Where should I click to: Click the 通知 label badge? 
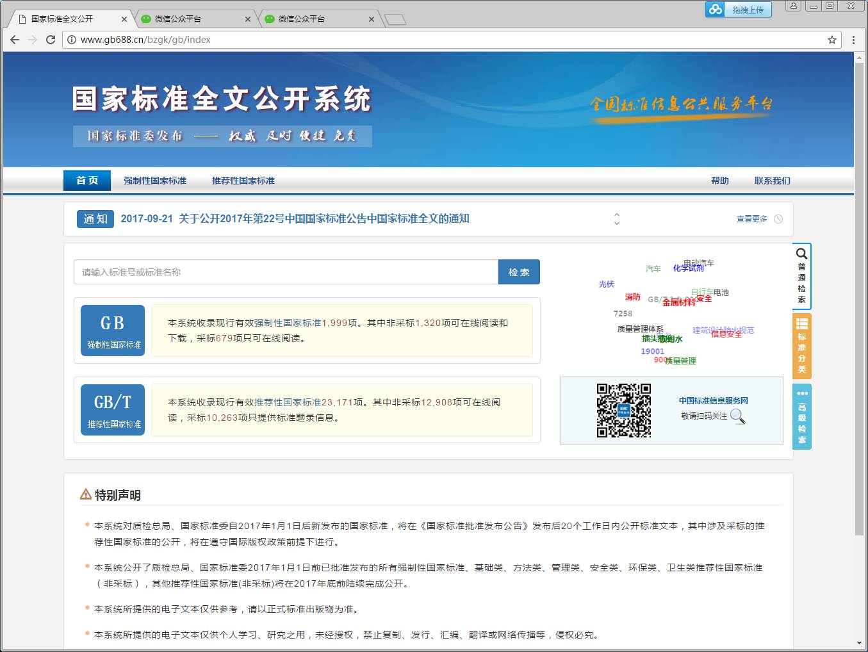pos(95,219)
